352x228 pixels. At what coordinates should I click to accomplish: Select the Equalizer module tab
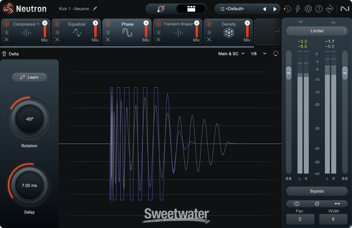click(x=77, y=31)
